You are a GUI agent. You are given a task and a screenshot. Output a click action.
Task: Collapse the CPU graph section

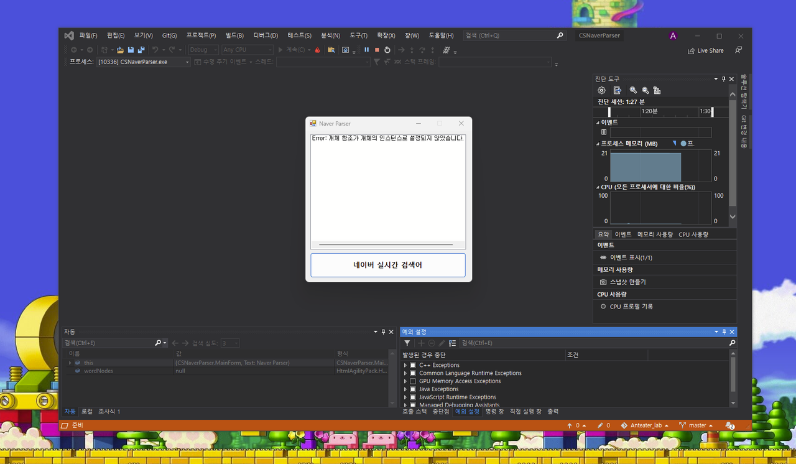(x=598, y=187)
